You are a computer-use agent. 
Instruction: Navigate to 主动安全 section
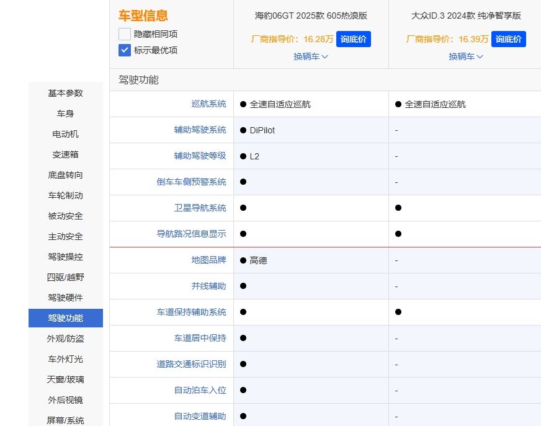65,236
